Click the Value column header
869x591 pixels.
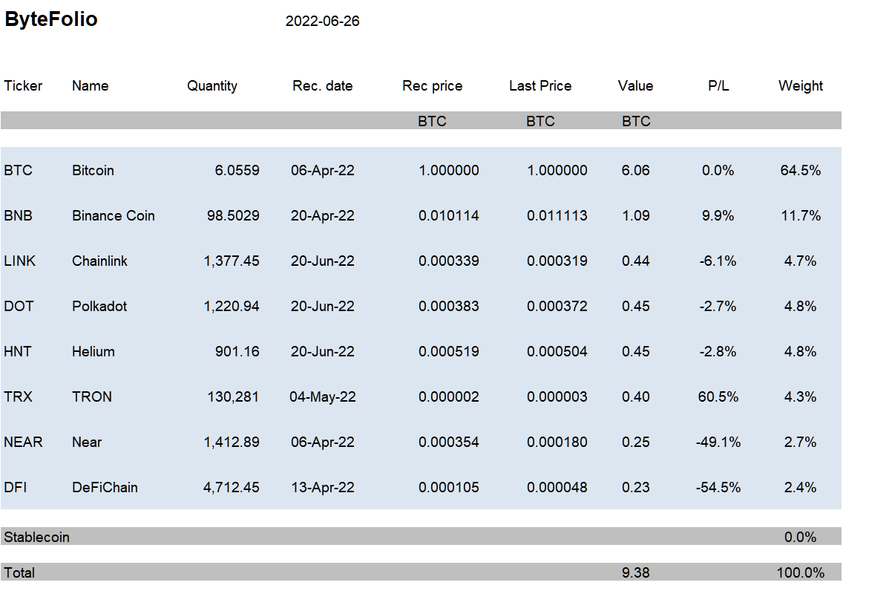click(636, 86)
